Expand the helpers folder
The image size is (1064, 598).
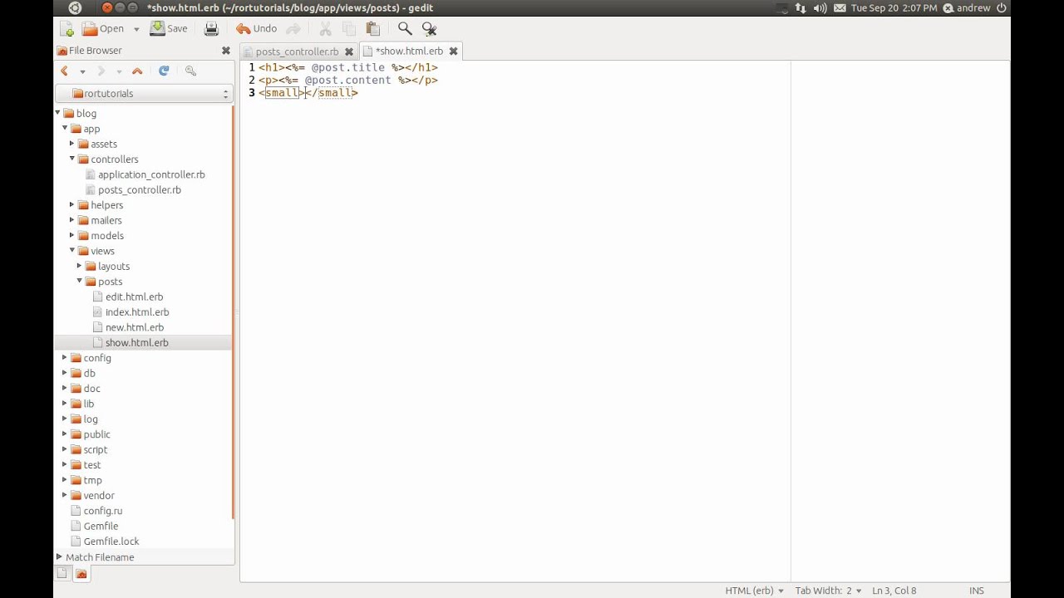72,204
